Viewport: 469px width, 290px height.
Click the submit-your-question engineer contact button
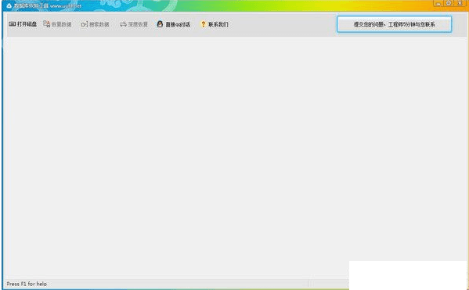[394, 24]
